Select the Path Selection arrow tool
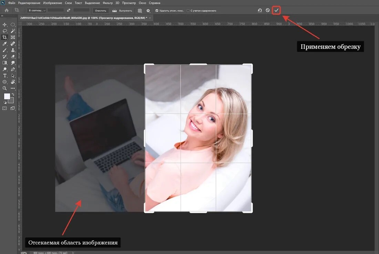379x254 pixels. coord(13,76)
